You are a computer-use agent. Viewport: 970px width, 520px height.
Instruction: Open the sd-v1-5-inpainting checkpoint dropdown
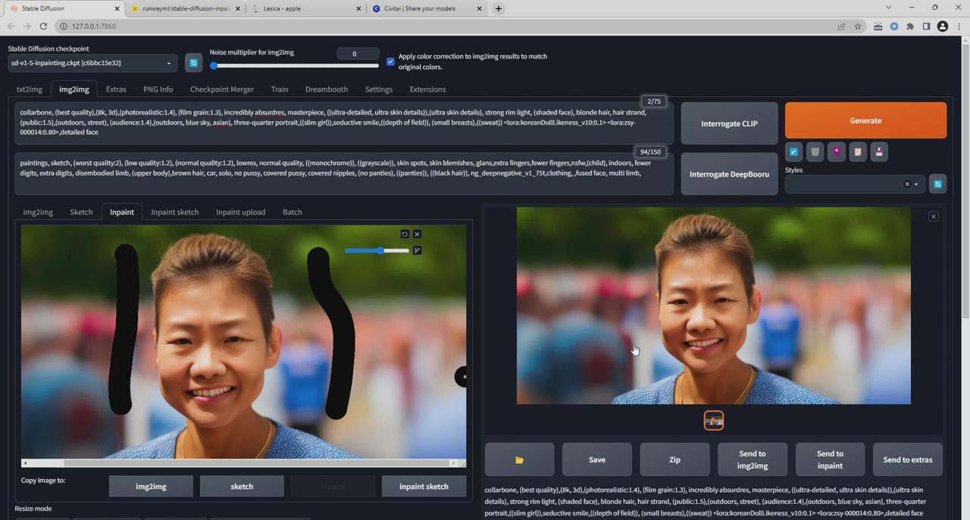pos(91,62)
